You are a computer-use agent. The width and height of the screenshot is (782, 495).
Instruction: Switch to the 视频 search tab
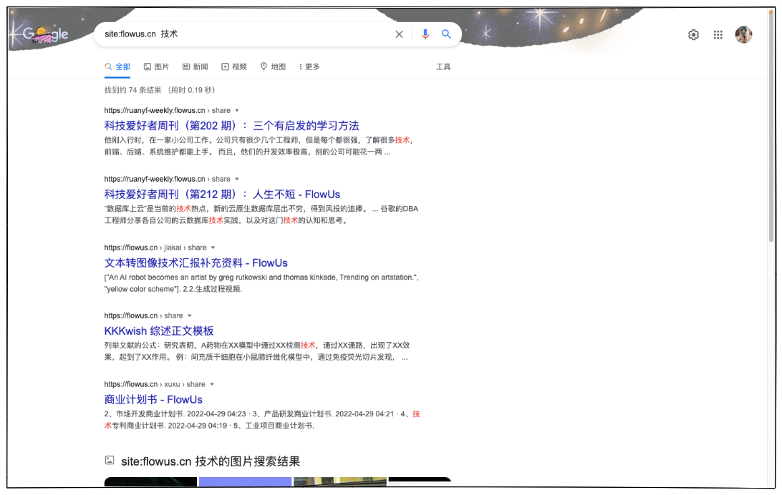pyautogui.click(x=234, y=67)
